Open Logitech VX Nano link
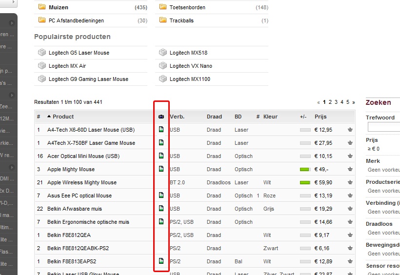This screenshot has height=275, width=400. coord(191,66)
